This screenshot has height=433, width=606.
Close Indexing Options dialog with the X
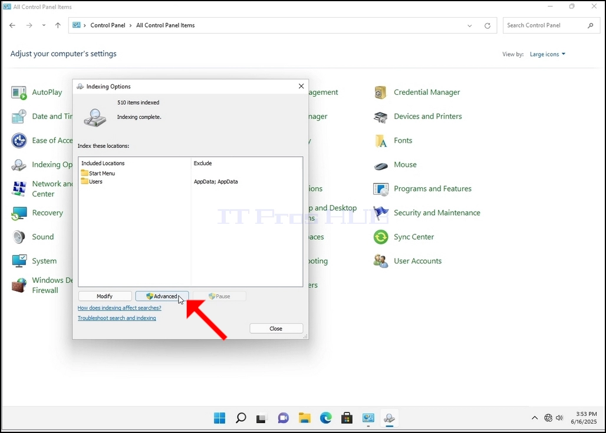click(301, 86)
